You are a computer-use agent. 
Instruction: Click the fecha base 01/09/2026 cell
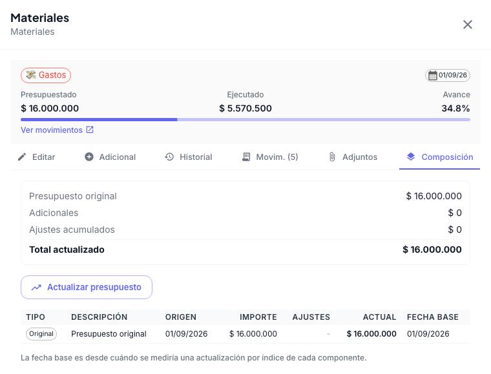tap(428, 333)
